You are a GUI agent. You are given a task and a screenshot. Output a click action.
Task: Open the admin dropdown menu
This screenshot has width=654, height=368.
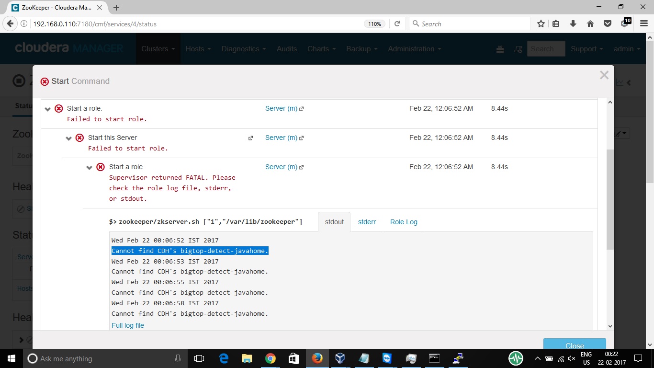tap(626, 48)
